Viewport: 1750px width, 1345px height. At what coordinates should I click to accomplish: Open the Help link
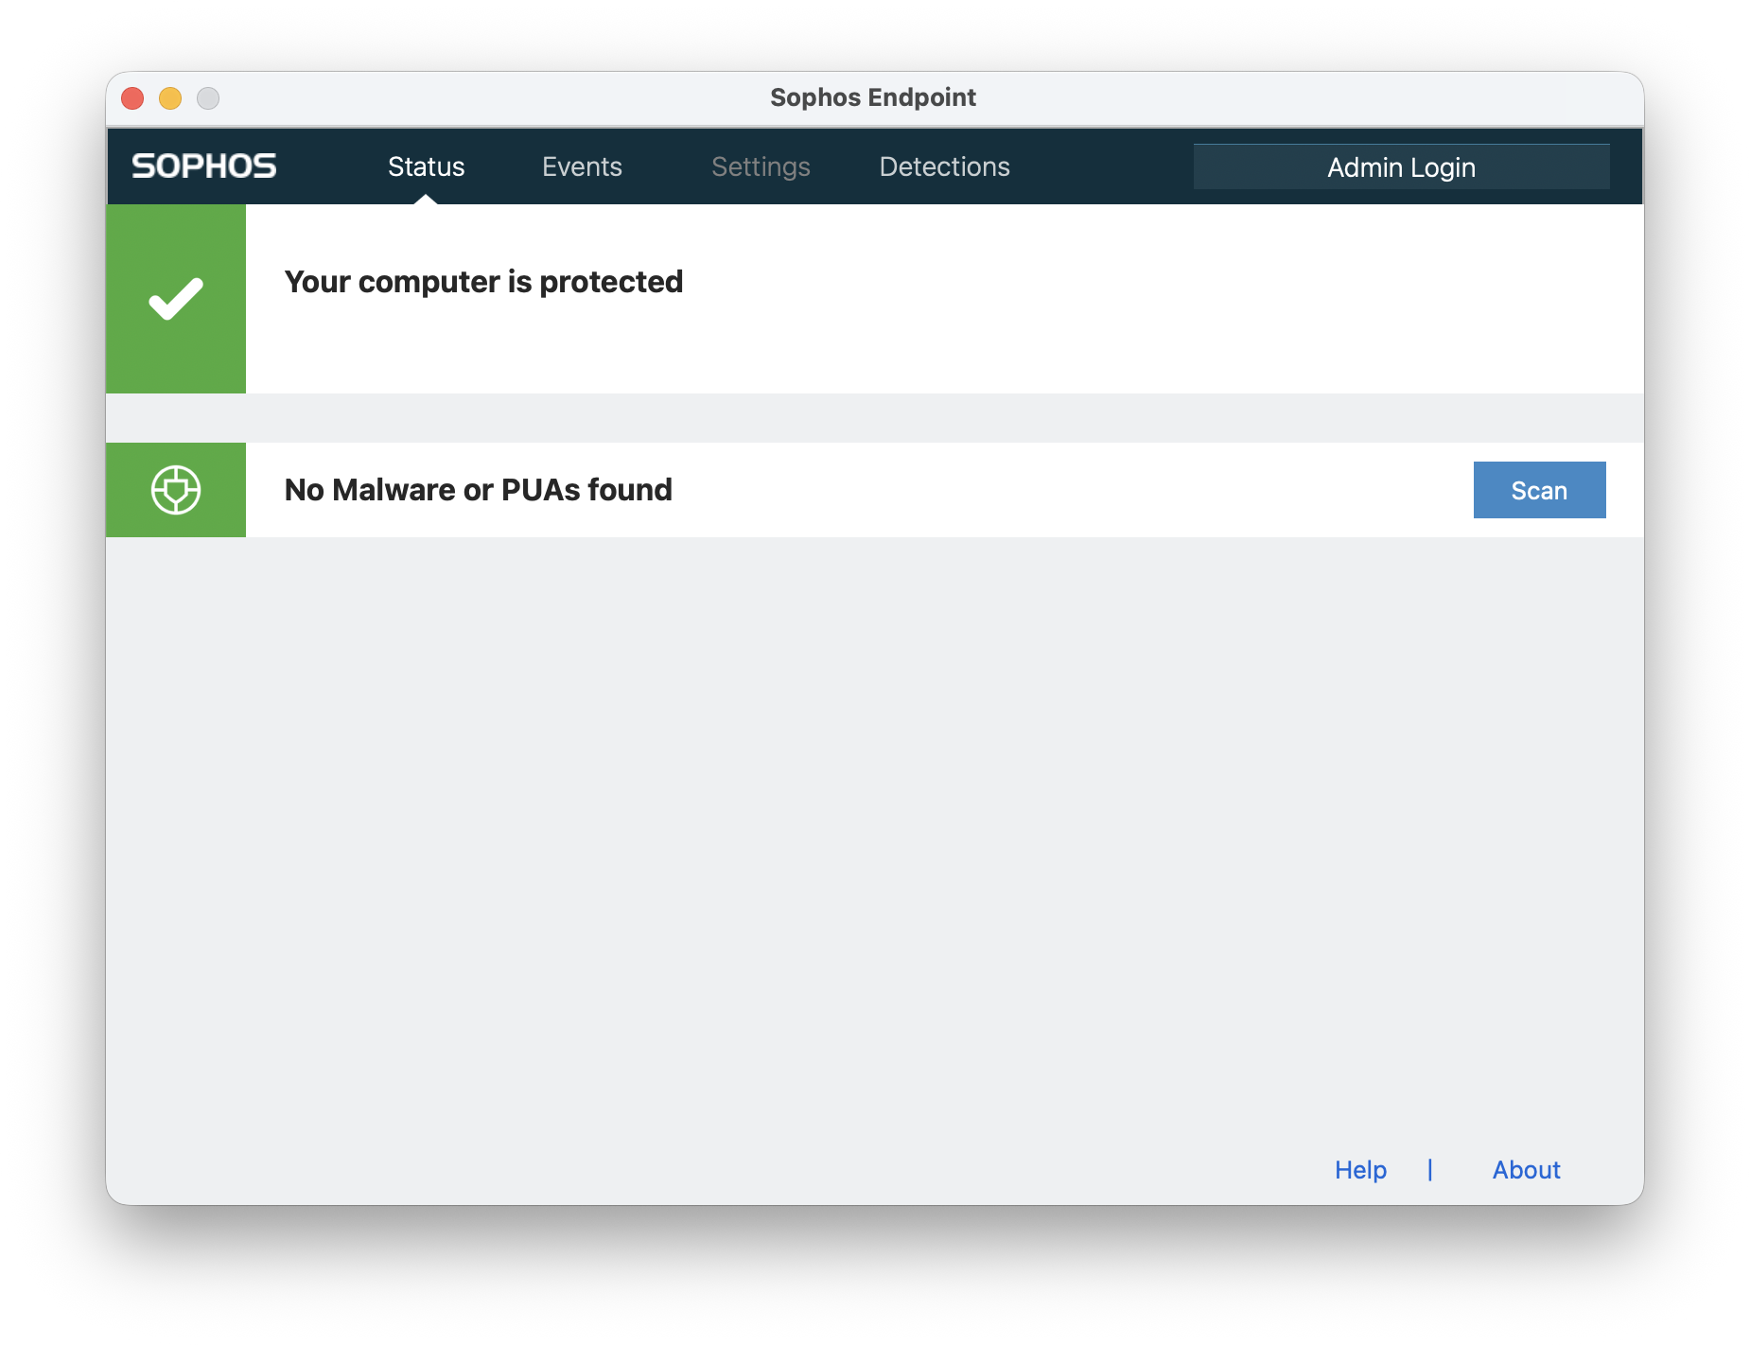pyautogui.click(x=1360, y=1170)
